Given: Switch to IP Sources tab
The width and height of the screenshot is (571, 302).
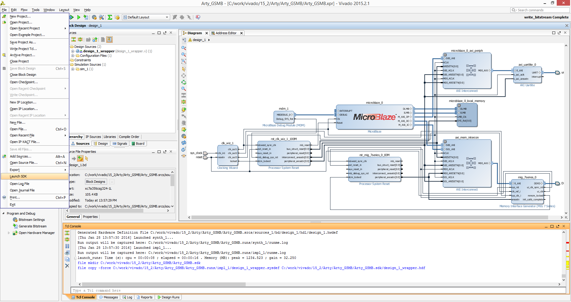Looking at the screenshot, I should pyautogui.click(x=93, y=137).
